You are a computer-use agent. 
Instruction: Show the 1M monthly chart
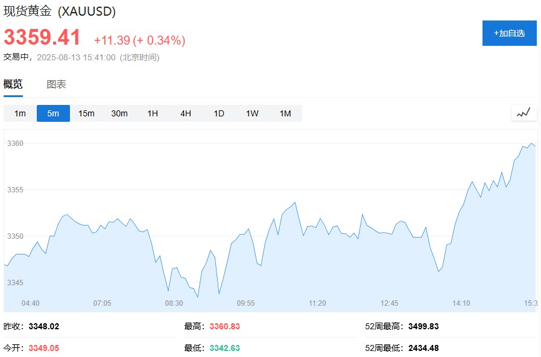[285, 113]
